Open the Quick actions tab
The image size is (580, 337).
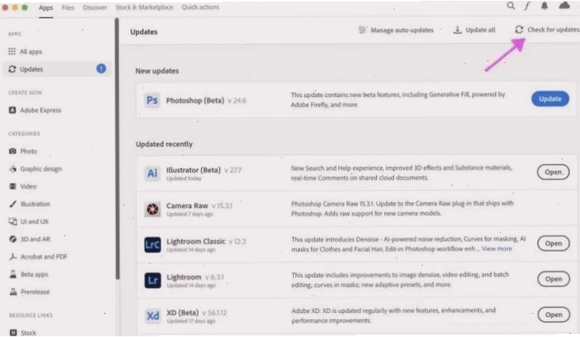click(x=200, y=7)
